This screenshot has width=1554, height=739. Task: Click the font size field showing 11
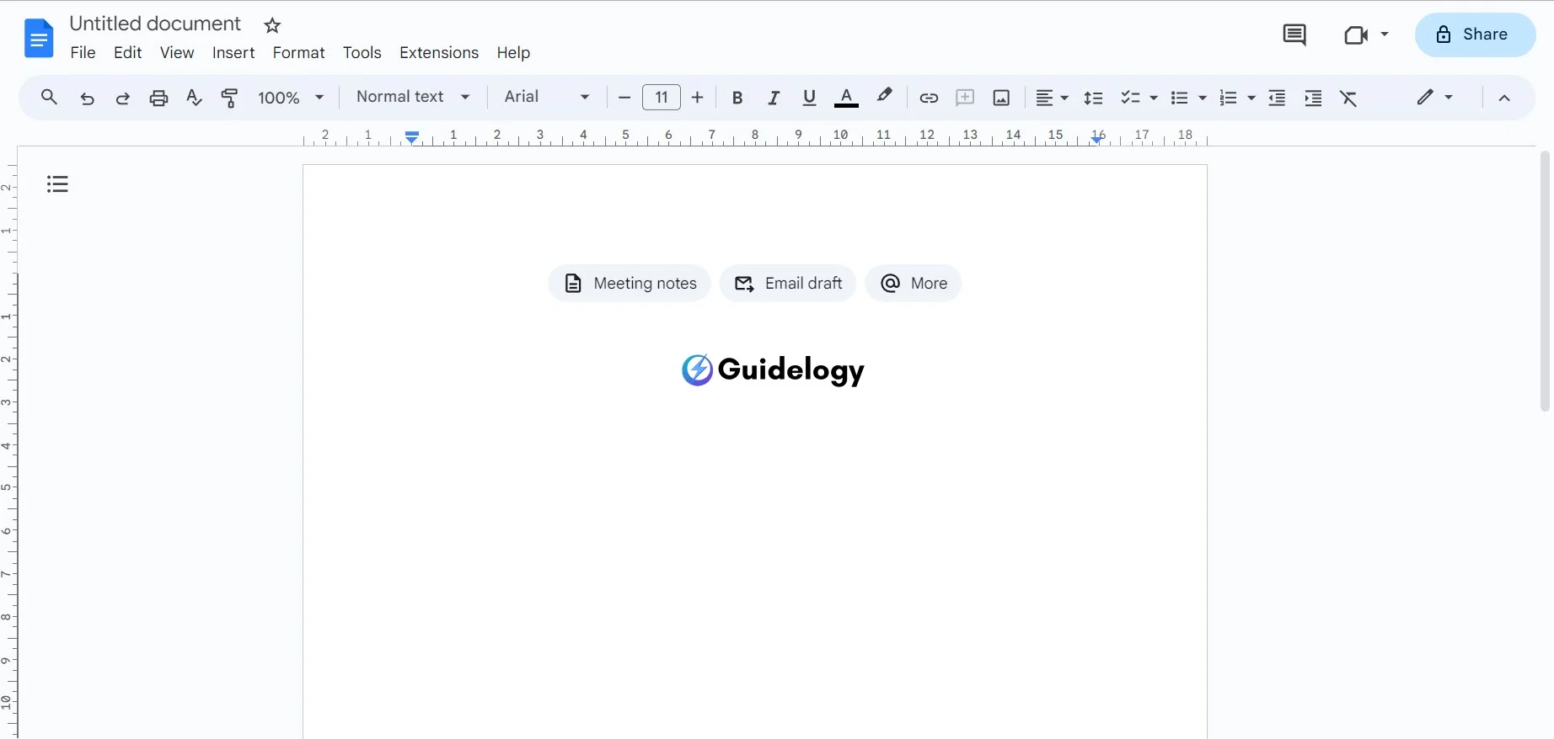tap(662, 98)
